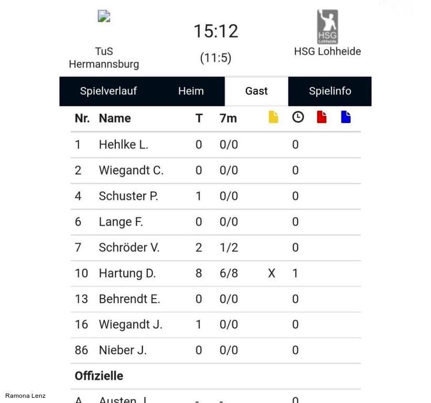Click the 7m column header
Image resolution: width=431 pixels, height=403 pixels.
coord(228,118)
